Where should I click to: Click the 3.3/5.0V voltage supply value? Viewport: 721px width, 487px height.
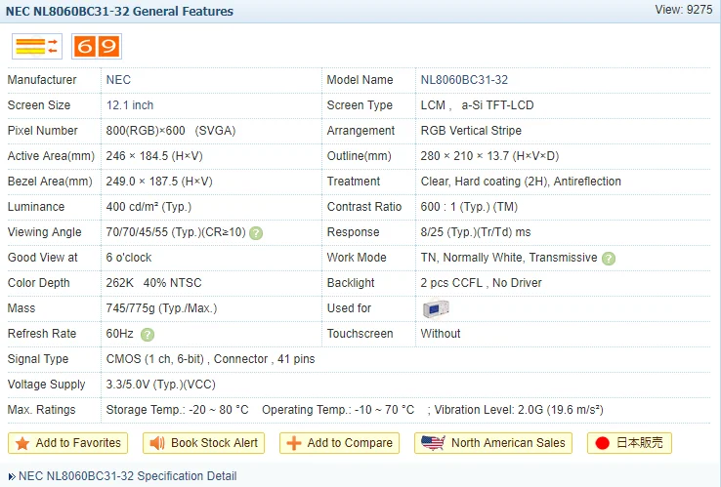click(x=160, y=385)
